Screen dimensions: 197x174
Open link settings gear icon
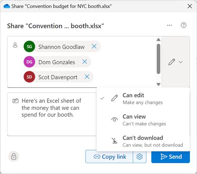[140, 156]
